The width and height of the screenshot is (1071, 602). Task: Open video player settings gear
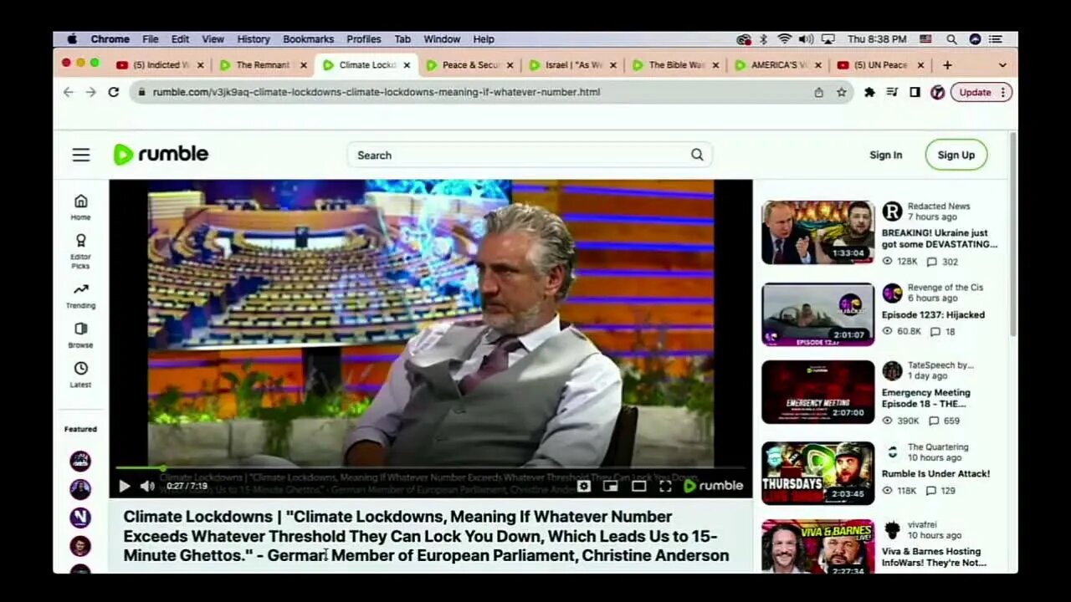[x=584, y=486]
